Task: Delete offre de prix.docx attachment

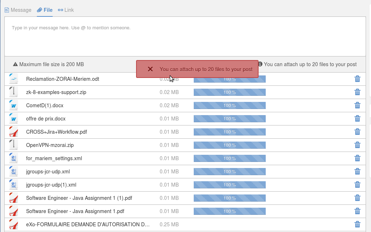Action: tap(357, 119)
